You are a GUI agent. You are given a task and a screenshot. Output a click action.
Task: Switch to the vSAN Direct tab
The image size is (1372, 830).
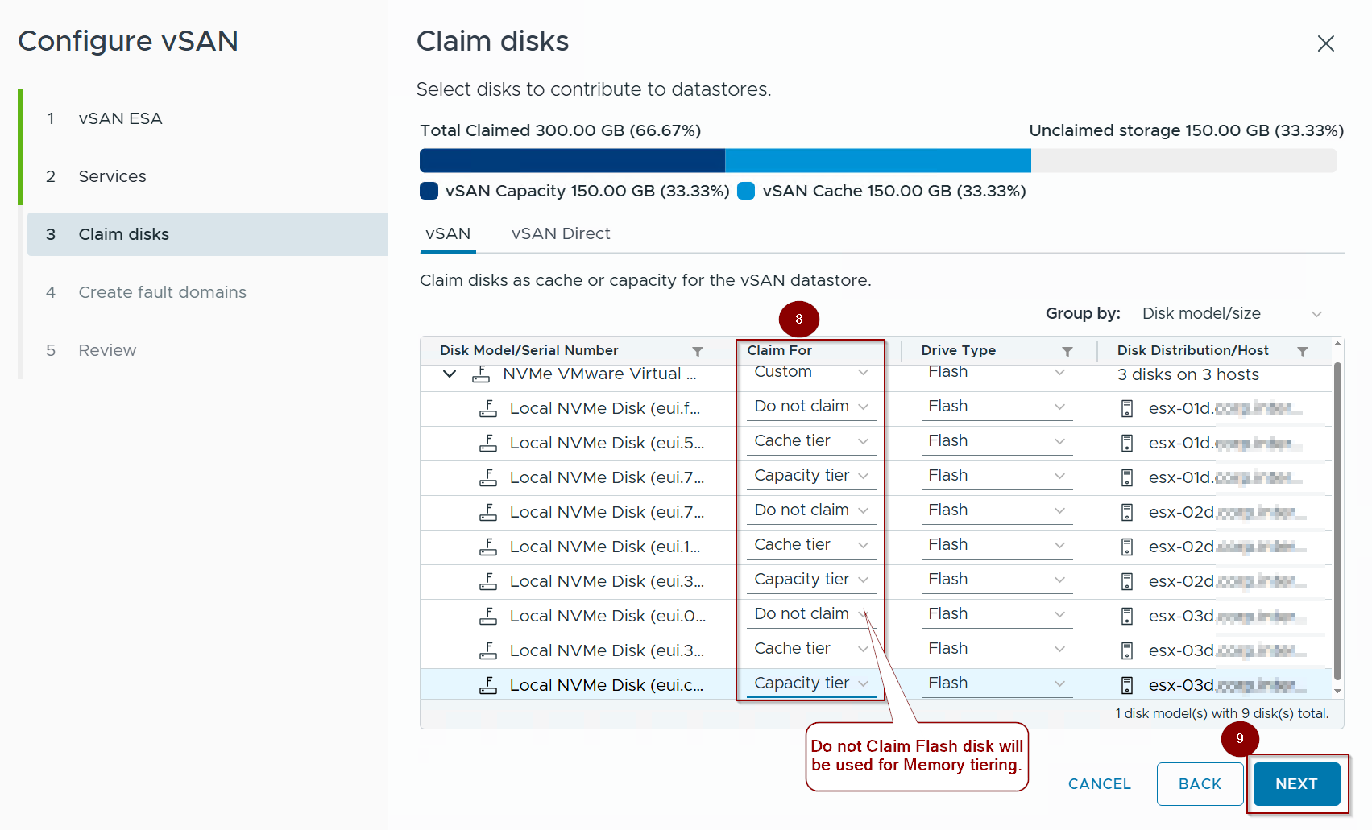click(x=561, y=233)
